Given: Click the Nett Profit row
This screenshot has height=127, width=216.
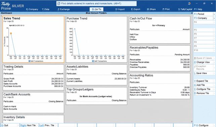Looking at the screenshot, I should coord(33,81).
